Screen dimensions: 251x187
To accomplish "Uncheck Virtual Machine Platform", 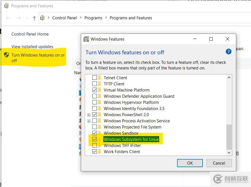I will (95, 90).
